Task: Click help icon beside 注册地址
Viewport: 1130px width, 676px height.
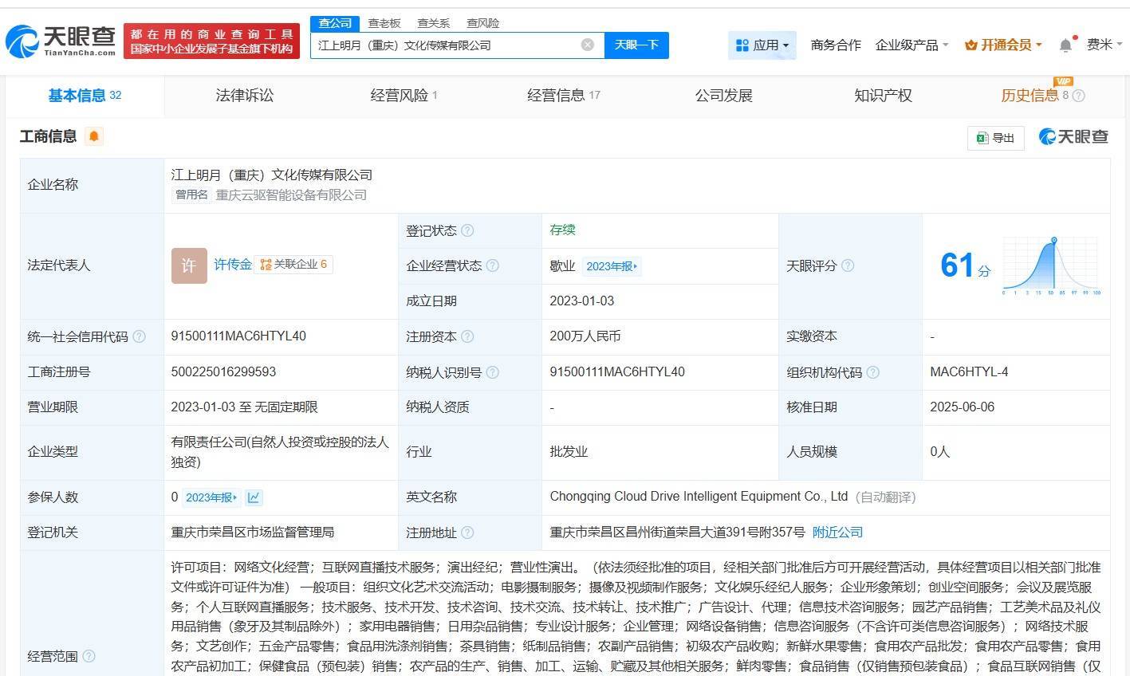Action: pyautogui.click(x=467, y=533)
